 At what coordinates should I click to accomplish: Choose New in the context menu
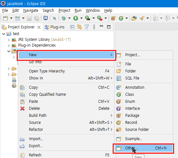coord(66,55)
